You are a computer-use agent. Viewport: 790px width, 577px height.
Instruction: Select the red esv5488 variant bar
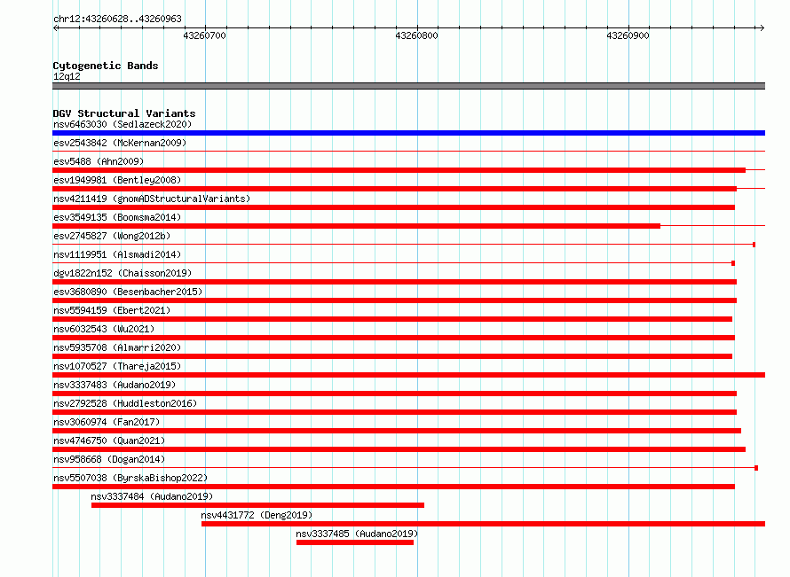pyautogui.click(x=399, y=170)
